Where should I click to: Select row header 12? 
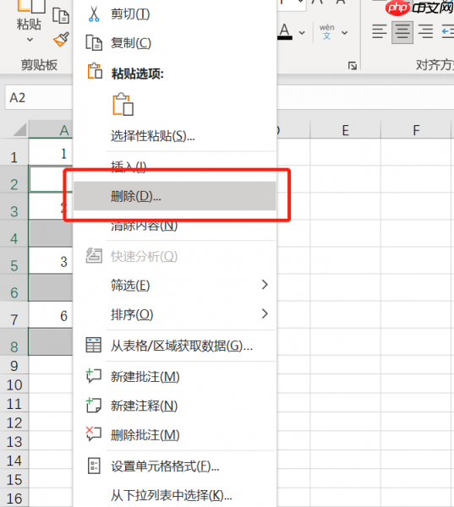click(x=14, y=422)
